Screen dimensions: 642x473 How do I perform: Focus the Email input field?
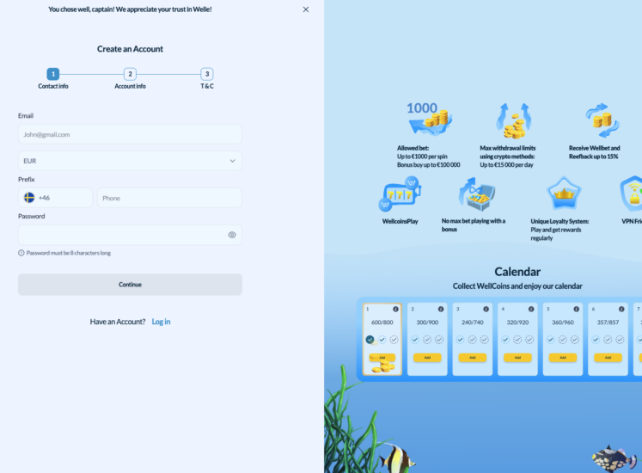tap(130, 134)
